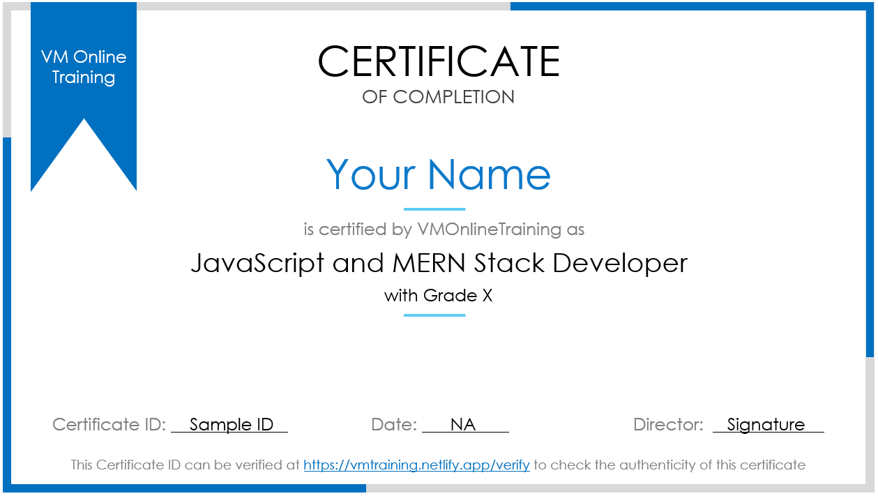
Task: Click 'to check the authenticity of this certificate'
Action: 669,465
